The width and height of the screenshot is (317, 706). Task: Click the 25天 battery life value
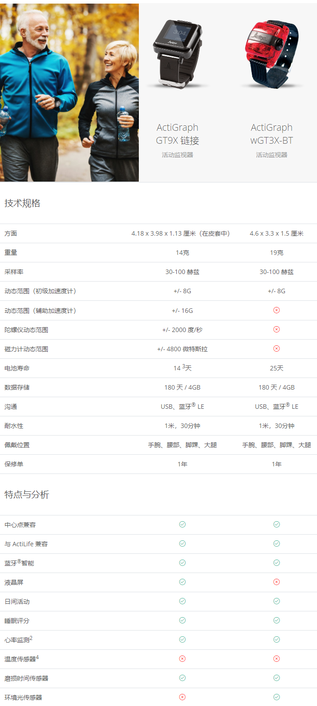pos(276,368)
